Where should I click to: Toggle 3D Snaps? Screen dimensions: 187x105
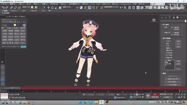[x=86, y=8]
